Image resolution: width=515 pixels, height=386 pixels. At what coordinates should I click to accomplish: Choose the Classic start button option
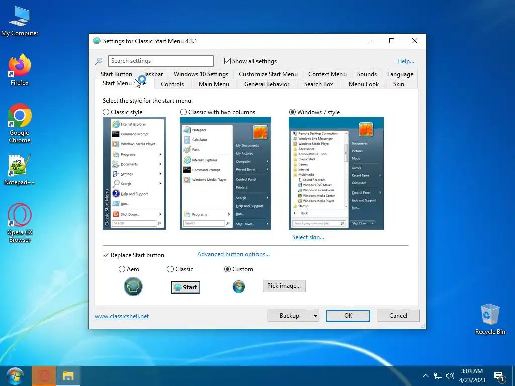tap(170, 269)
